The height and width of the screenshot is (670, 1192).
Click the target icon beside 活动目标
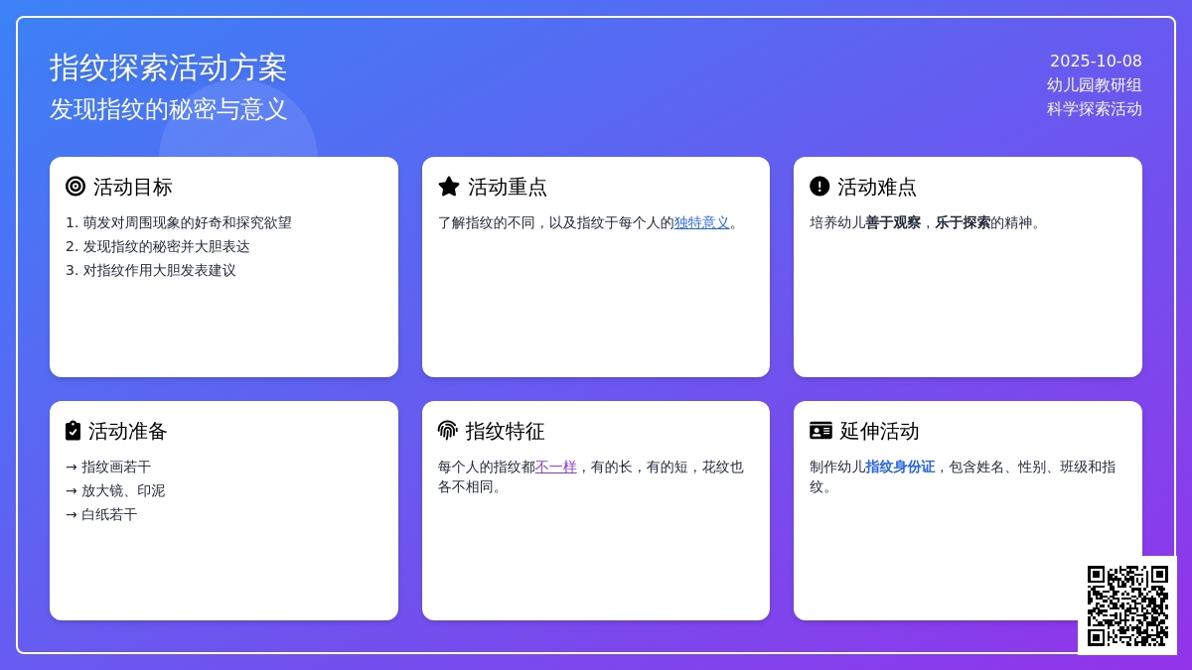(75, 187)
